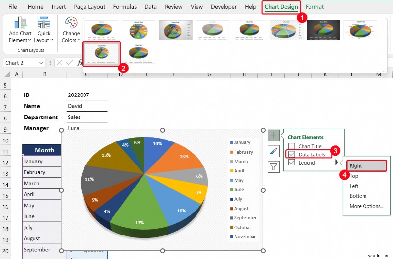The image size is (393, 259).
Task: Select the cell containing Sales
Action: point(87,117)
